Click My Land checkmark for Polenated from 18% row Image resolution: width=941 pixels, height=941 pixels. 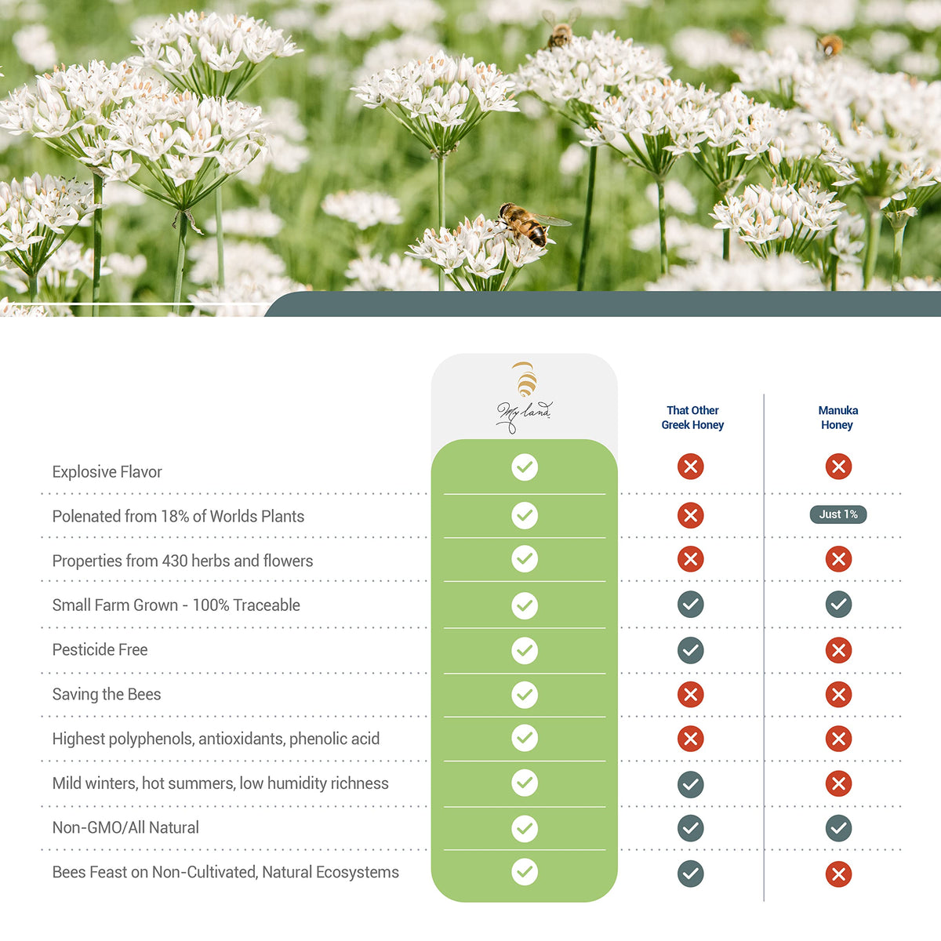point(525,515)
